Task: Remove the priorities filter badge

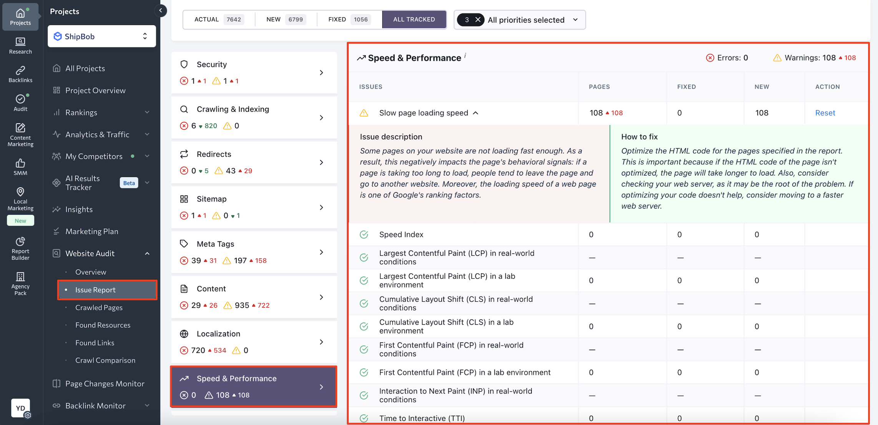Action: pyautogui.click(x=477, y=19)
